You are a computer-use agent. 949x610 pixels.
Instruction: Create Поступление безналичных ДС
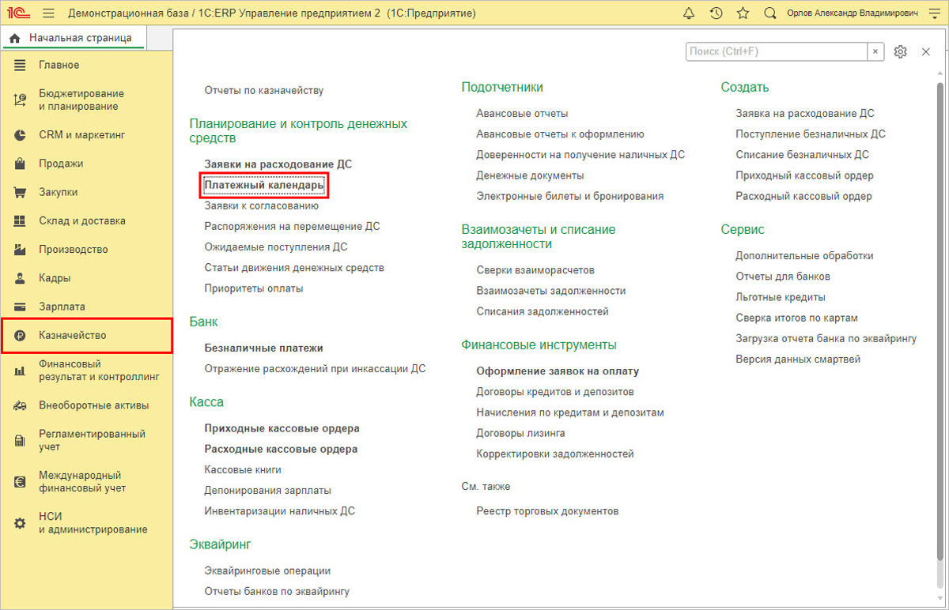811,134
